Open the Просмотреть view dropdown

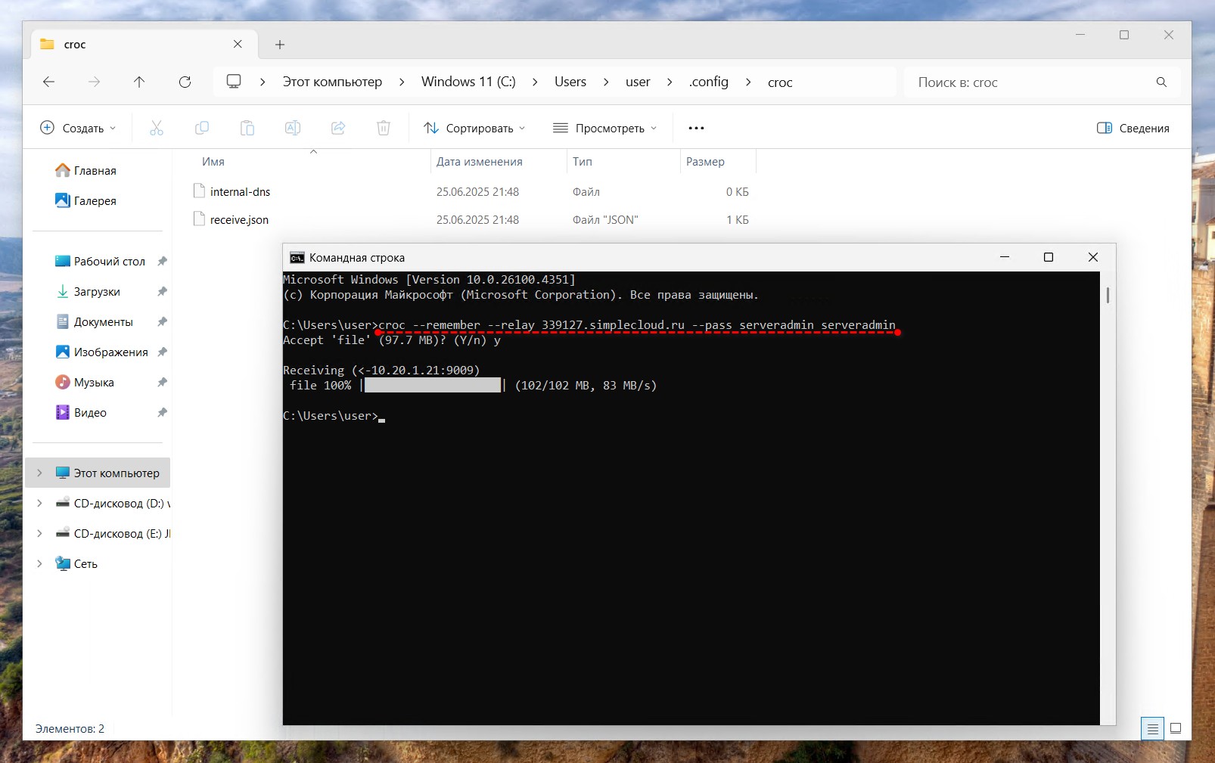point(604,128)
